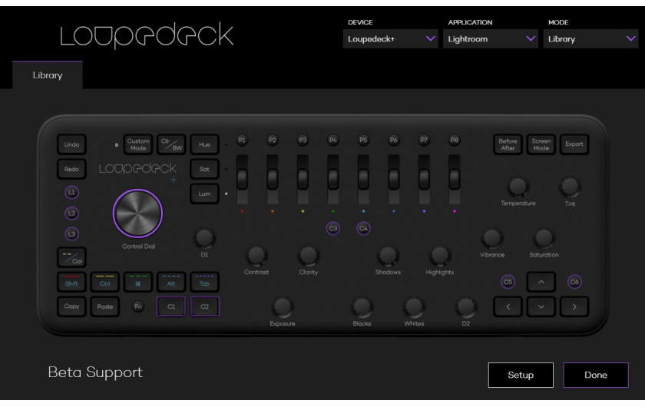Click the Paste key
Screen dimensions: 645x407
tap(105, 306)
